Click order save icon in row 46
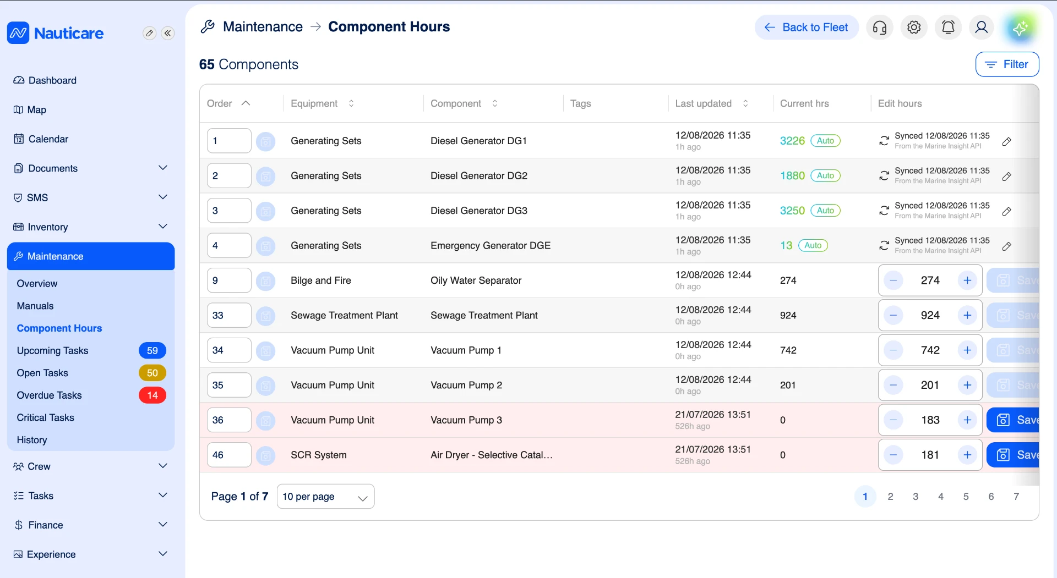Image resolution: width=1057 pixels, height=578 pixels. 265,455
